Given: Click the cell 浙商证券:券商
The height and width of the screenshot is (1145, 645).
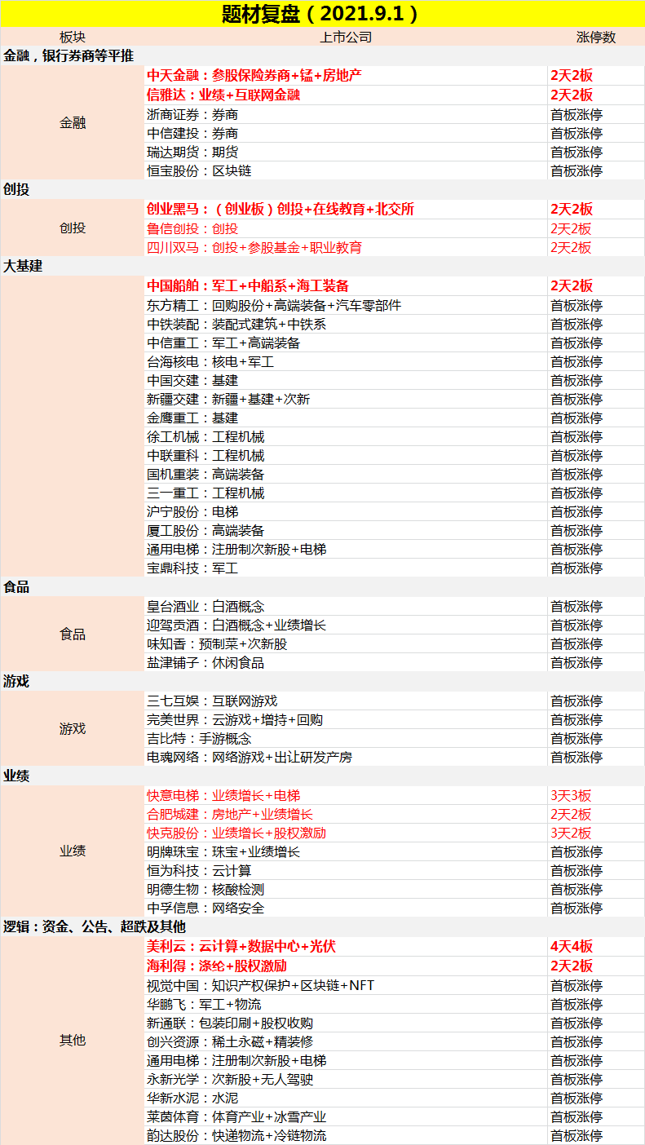Looking at the screenshot, I should tap(346, 114).
